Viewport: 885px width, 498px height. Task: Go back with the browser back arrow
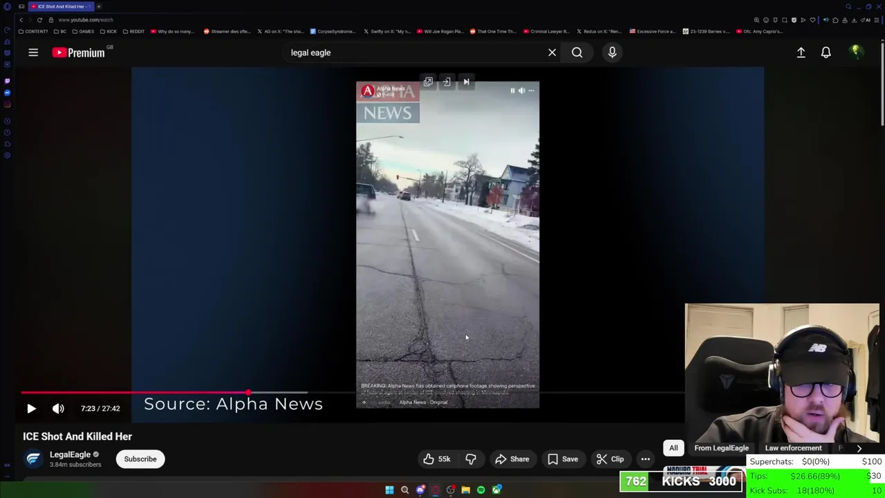21,20
